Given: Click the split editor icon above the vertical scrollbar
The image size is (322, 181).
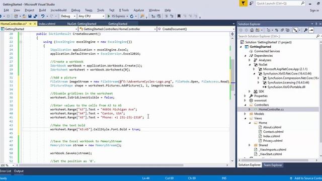Looking at the screenshot, I should coord(232,34).
